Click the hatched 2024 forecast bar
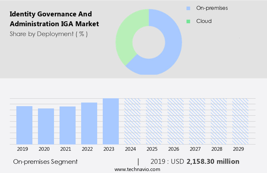267x173 pixels. tap(132, 121)
